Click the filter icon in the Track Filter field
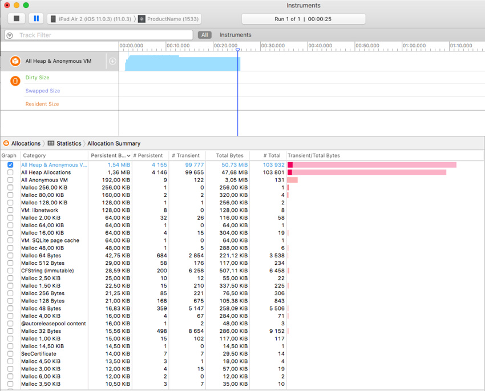The width and height of the screenshot is (485, 391). (x=10, y=35)
